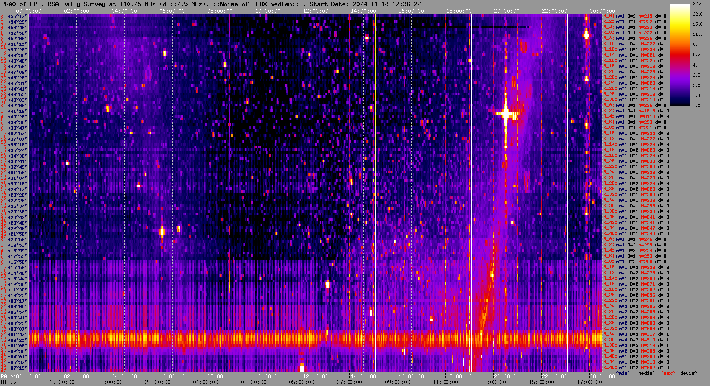Click the statistics row 'R_36: m=4 D=7 M=319'
Screen dimensions: 710x386
(x=636, y=340)
